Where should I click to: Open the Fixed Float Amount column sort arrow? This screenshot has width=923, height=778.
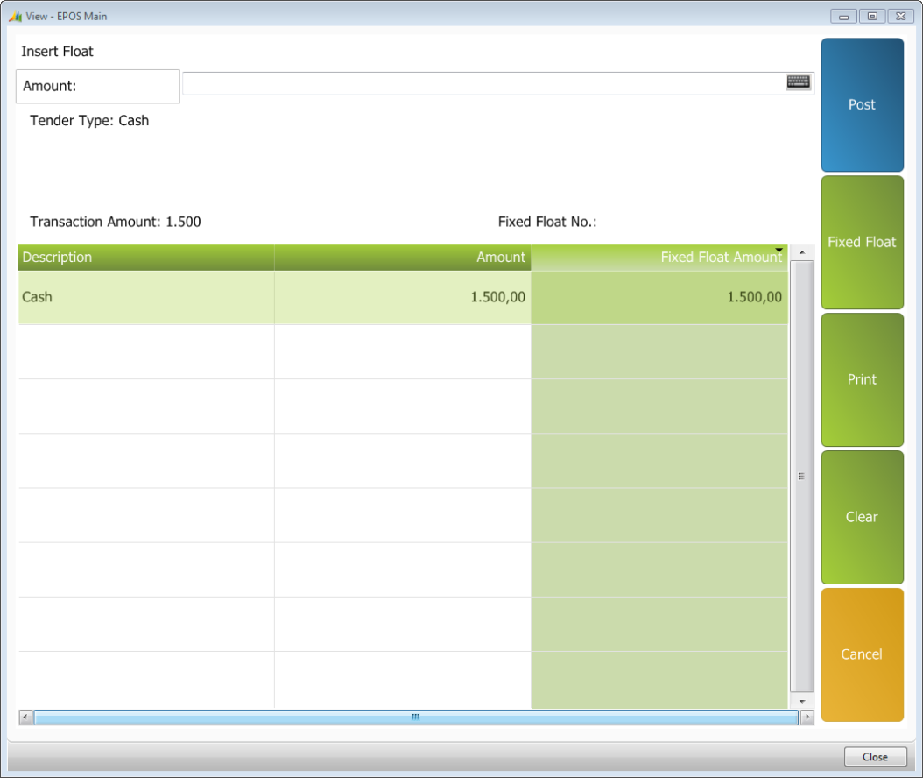tap(779, 251)
